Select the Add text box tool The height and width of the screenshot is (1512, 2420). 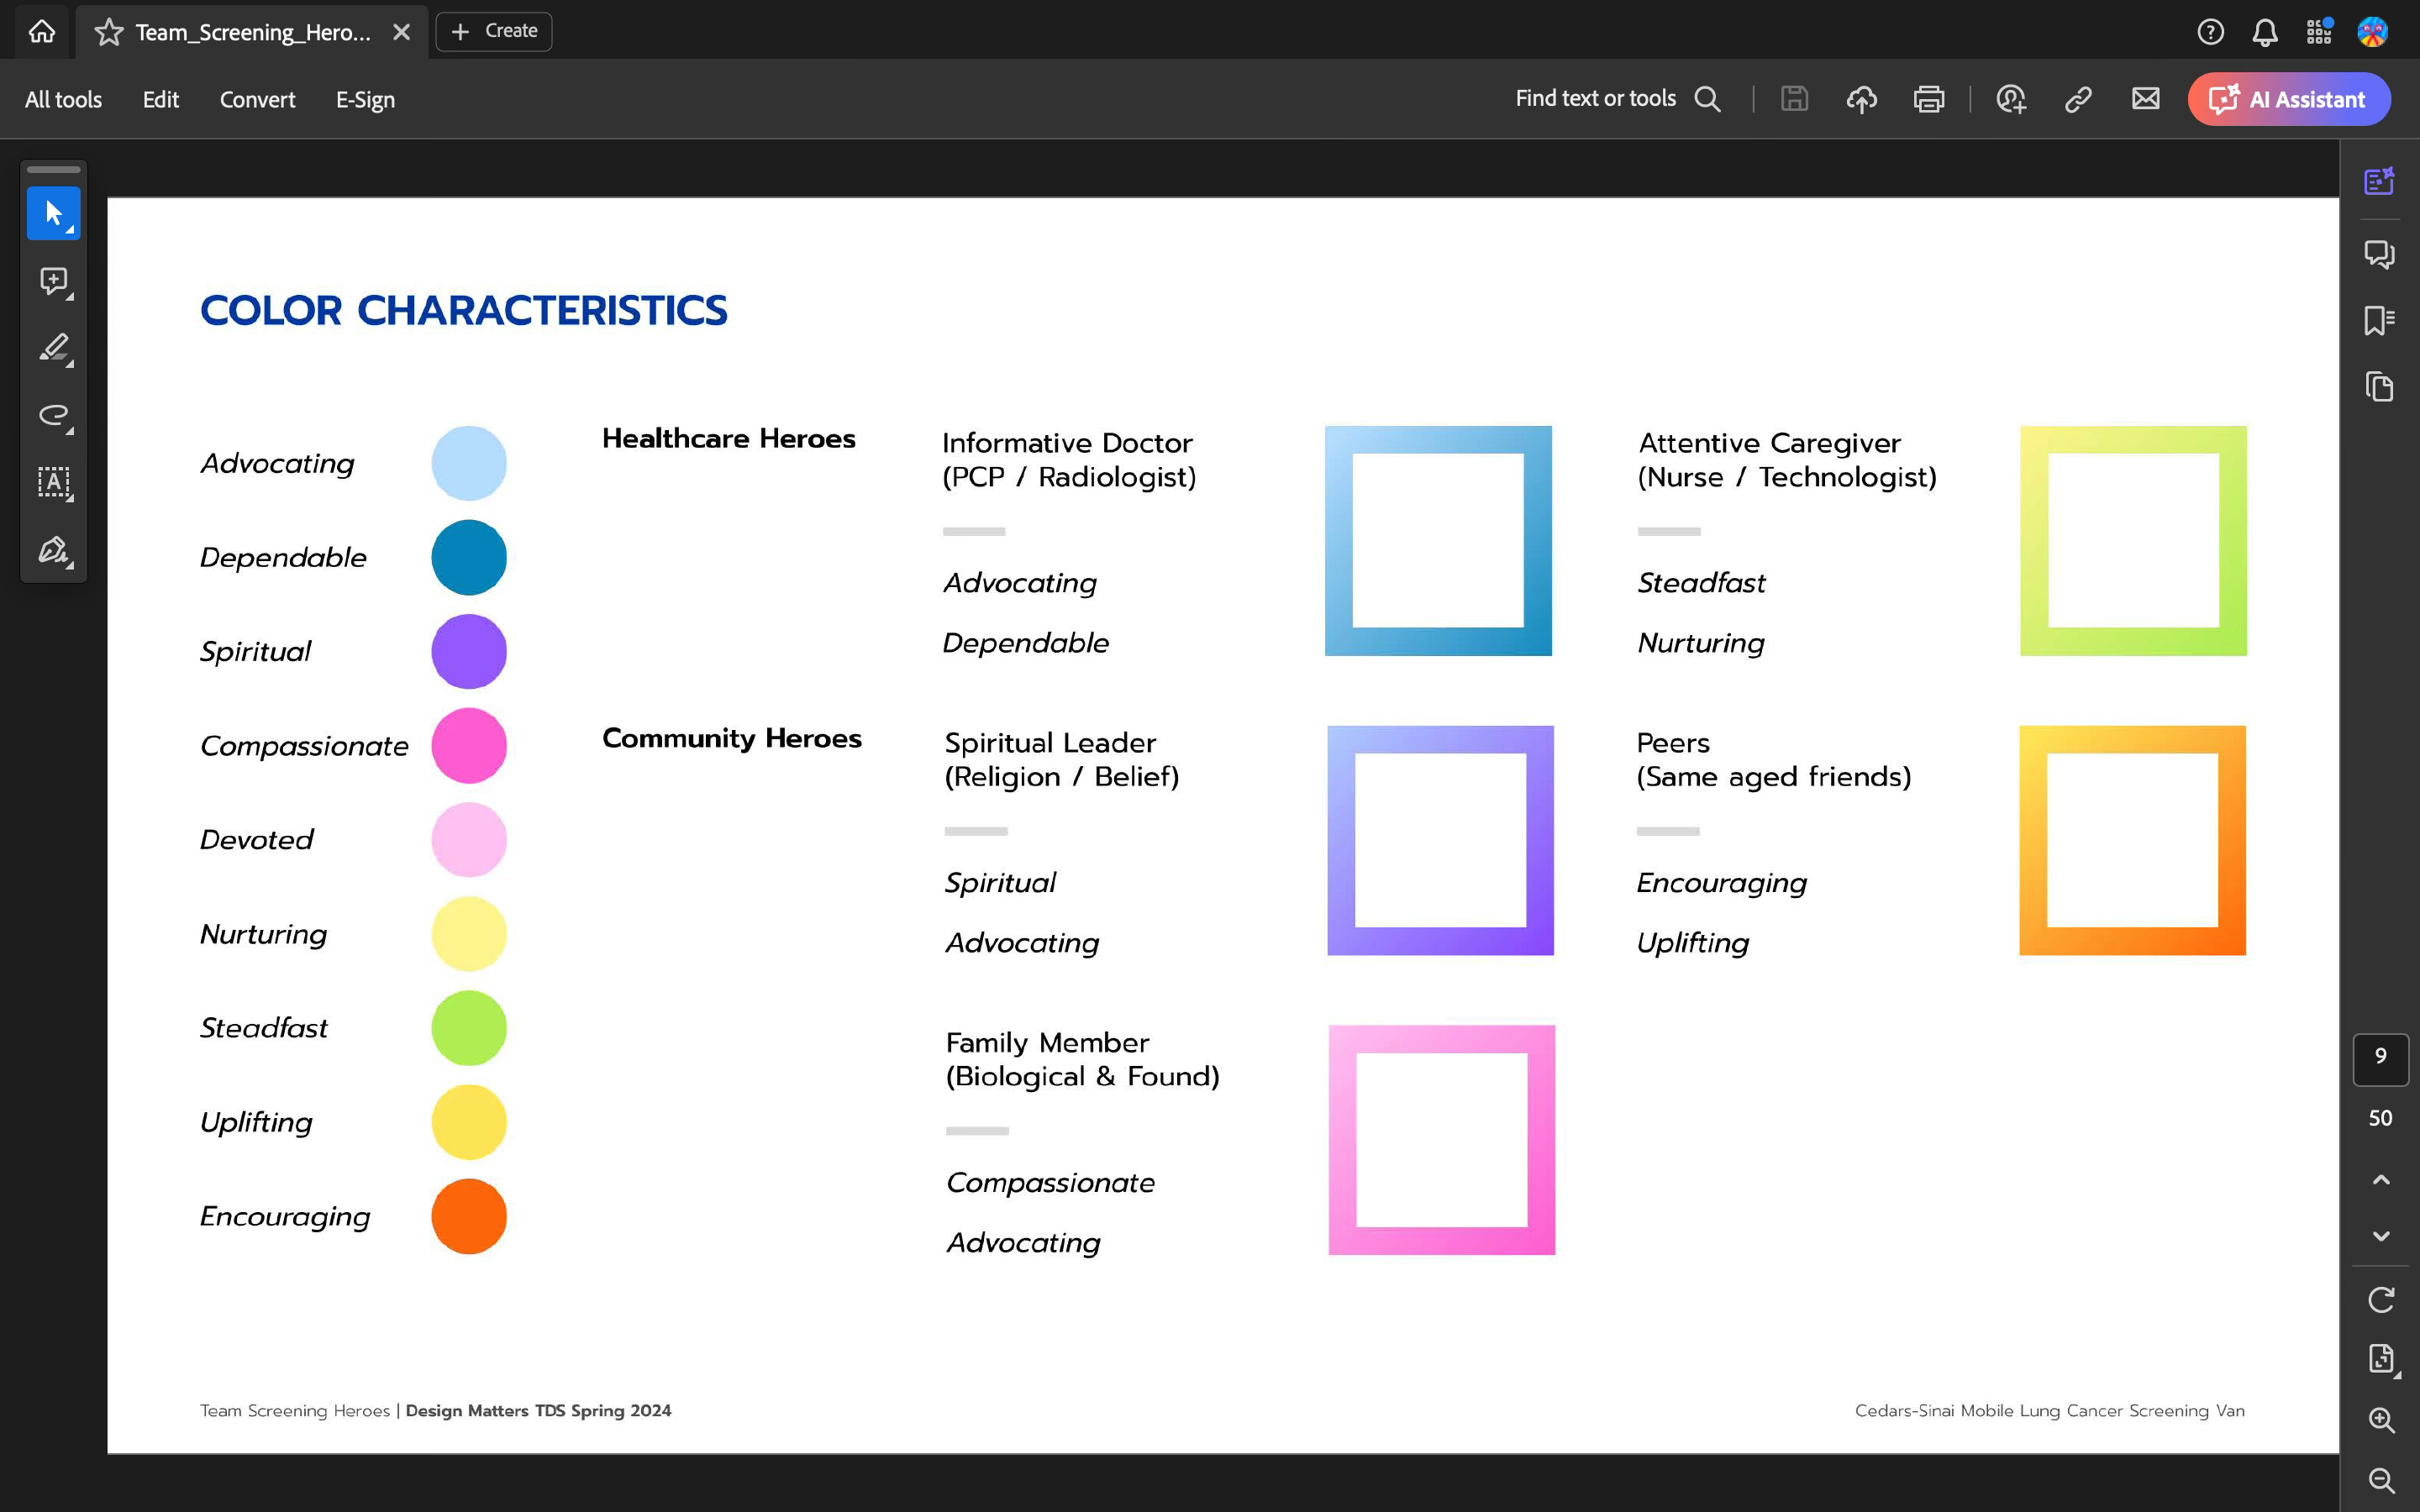pos(53,482)
